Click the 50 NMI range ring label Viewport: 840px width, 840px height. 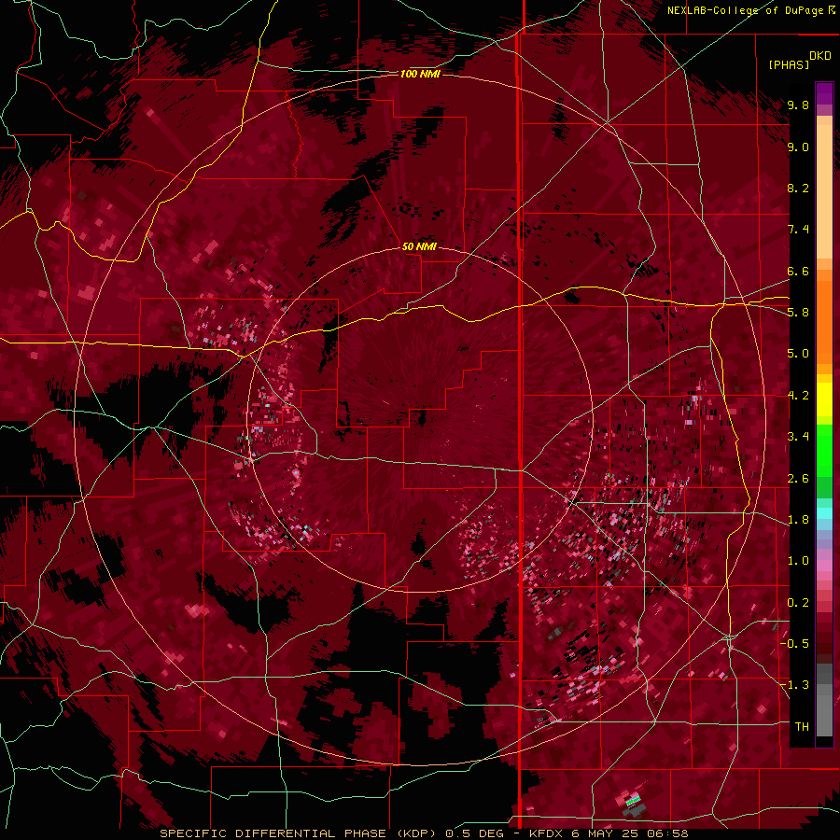point(419,246)
